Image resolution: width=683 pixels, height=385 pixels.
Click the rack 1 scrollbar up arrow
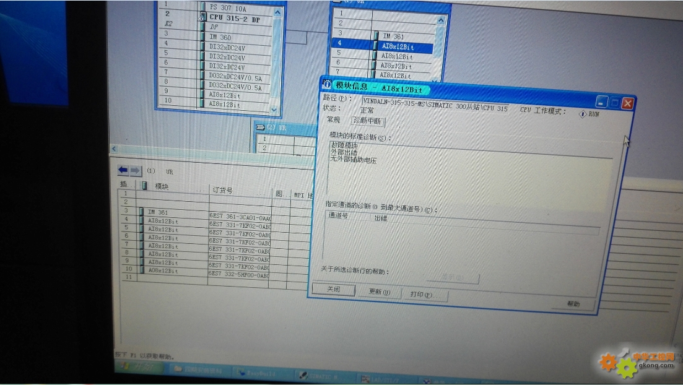tap(441, 20)
